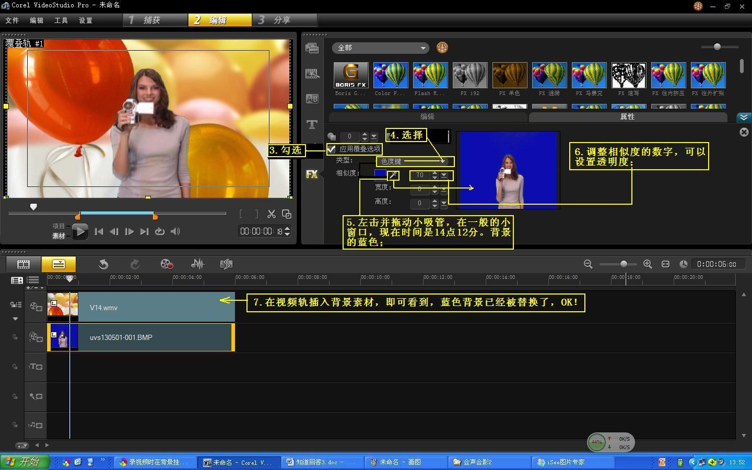Go to step 3 分享 tab
The width and height of the screenshot is (752, 470).
285,20
